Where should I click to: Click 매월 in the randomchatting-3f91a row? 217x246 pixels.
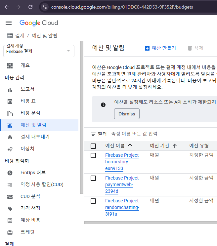[154, 200]
